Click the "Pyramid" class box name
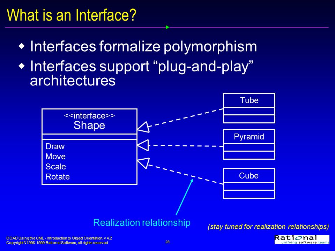The width and height of the screenshot is (335, 251). click(x=249, y=137)
